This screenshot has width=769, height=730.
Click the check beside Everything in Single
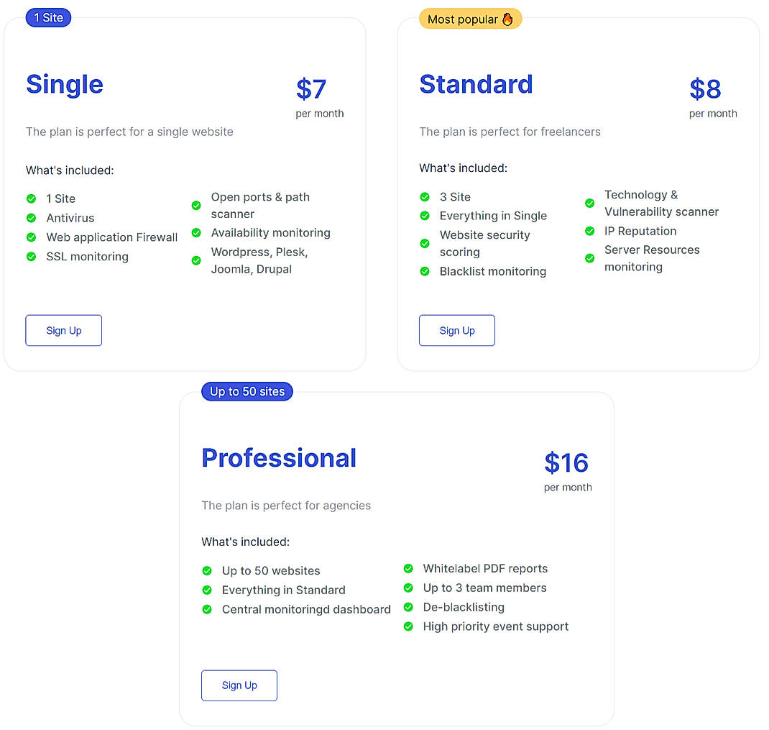[x=424, y=216]
